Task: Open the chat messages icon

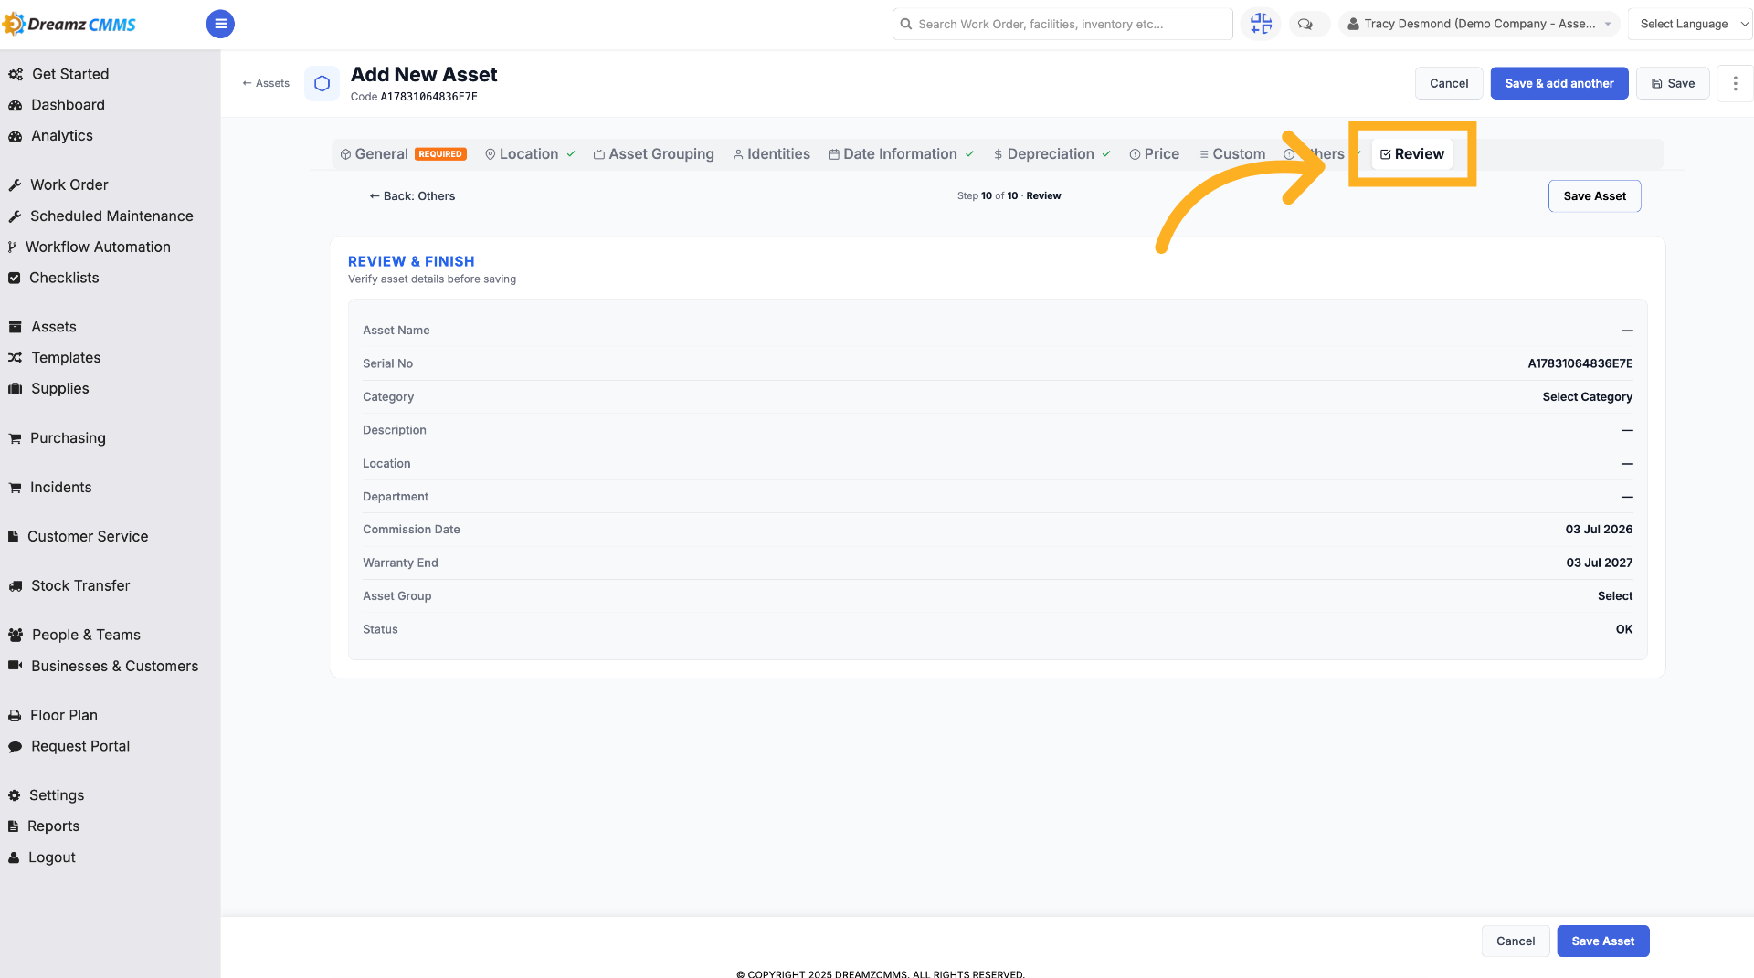Action: [x=1305, y=24]
